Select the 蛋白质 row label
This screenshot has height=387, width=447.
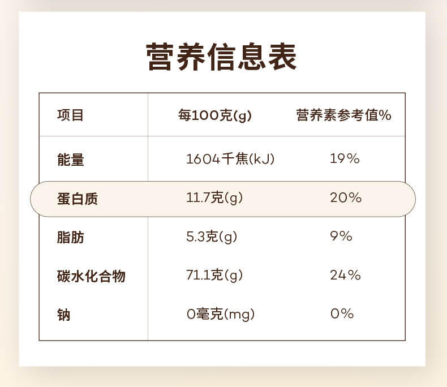pyautogui.click(x=77, y=199)
